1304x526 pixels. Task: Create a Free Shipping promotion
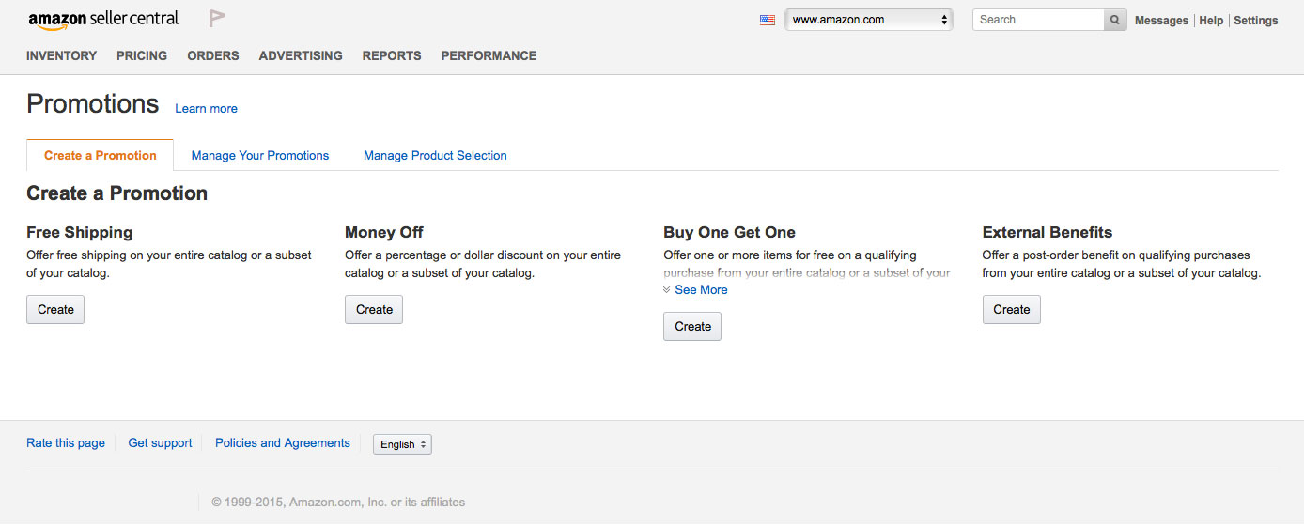(x=55, y=309)
